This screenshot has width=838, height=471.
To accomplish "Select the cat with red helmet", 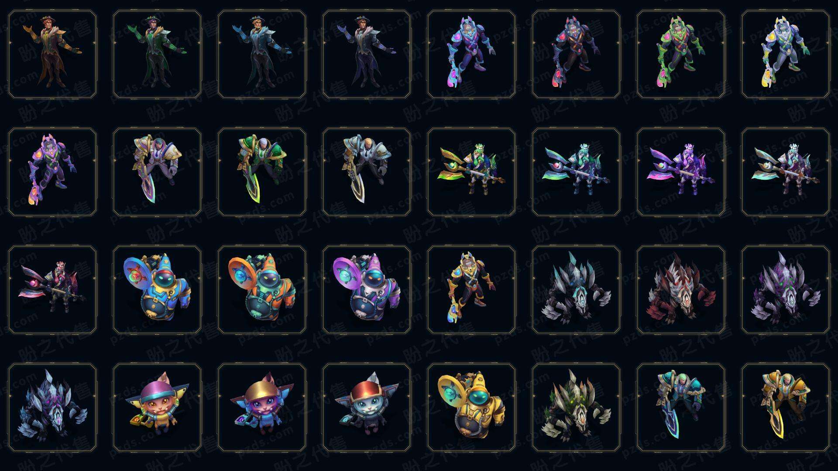I will click(x=367, y=407).
